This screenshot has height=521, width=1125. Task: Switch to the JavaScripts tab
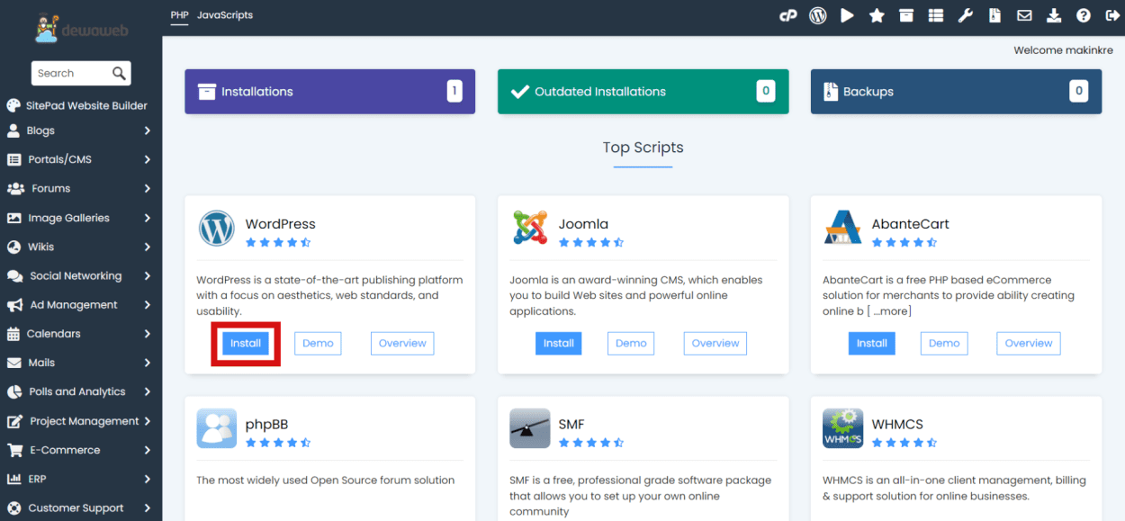pyautogui.click(x=225, y=15)
